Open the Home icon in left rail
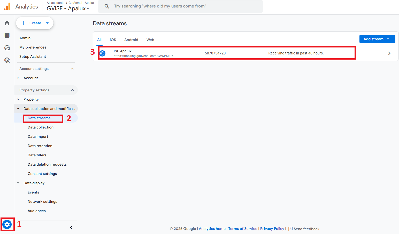The height and width of the screenshot is (234, 399). [7, 23]
